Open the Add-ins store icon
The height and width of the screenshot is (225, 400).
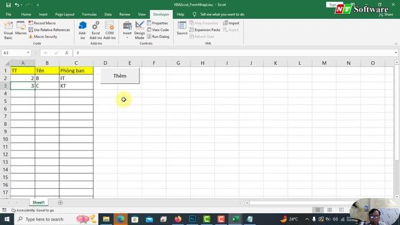click(x=82, y=30)
